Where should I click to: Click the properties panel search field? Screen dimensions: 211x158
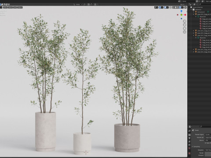205,126
